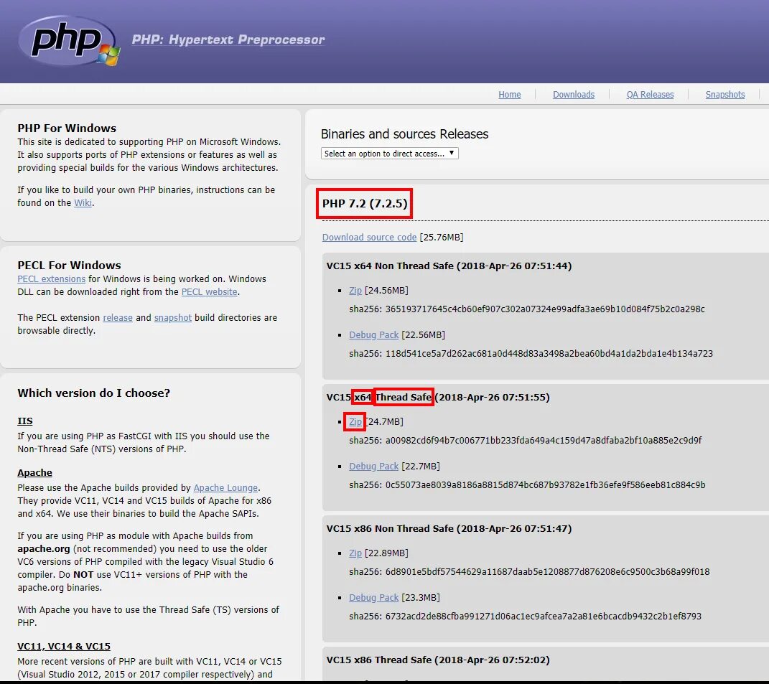Viewport: 769px width, 684px height.
Task: Go to QA Releases page
Action: point(650,95)
